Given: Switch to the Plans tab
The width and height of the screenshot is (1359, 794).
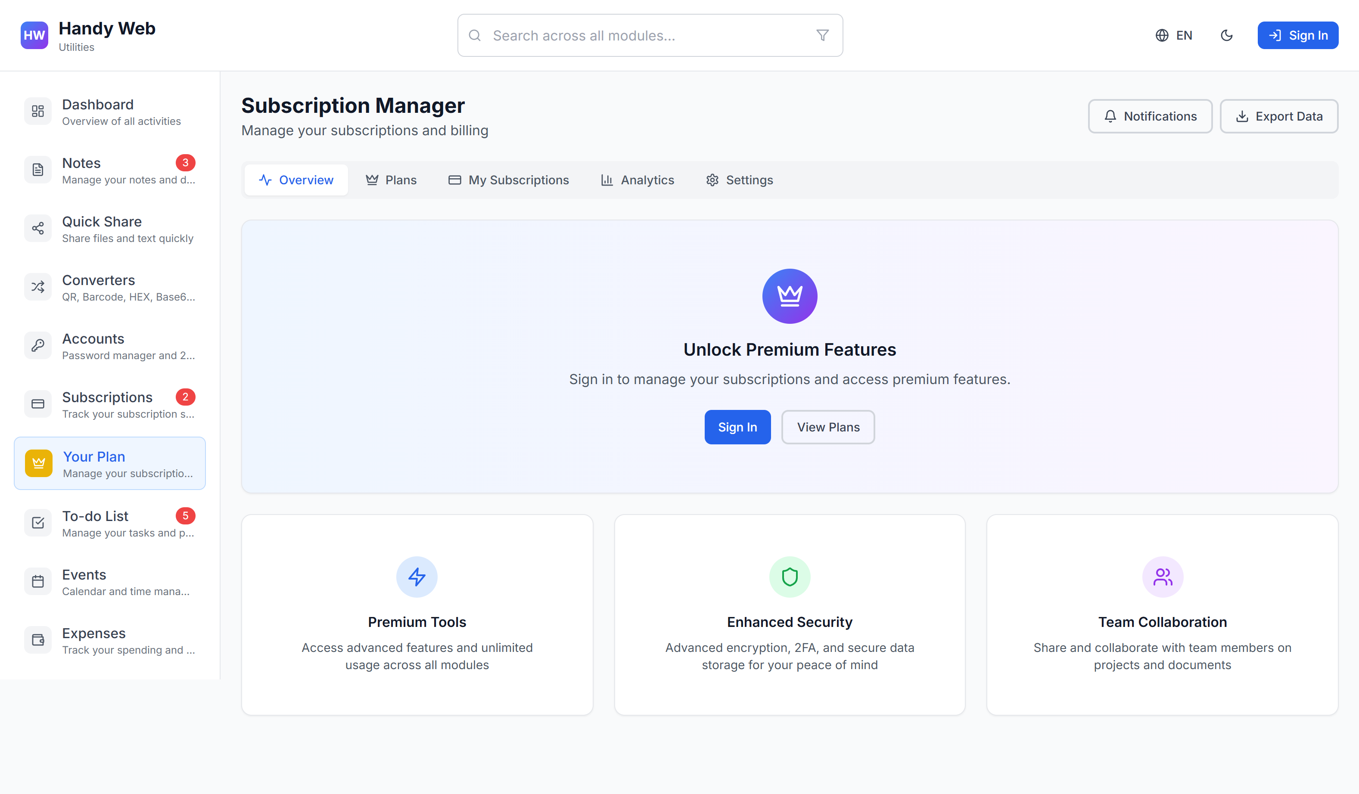Looking at the screenshot, I should tap(391, 180).
